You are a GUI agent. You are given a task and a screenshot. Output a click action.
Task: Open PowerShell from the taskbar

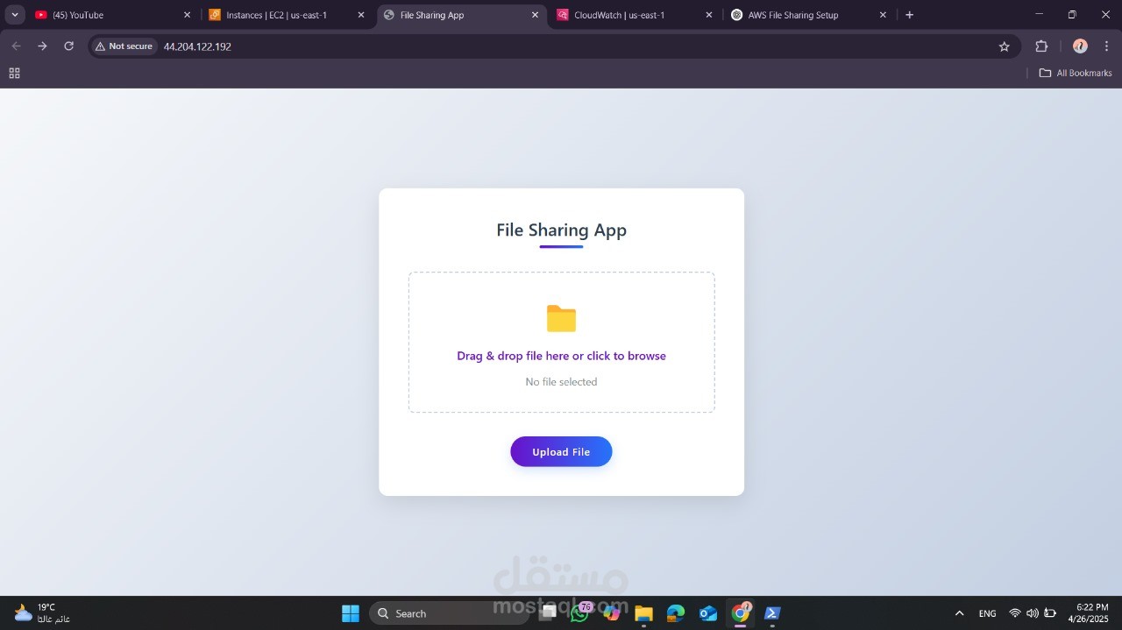point(772,613)
